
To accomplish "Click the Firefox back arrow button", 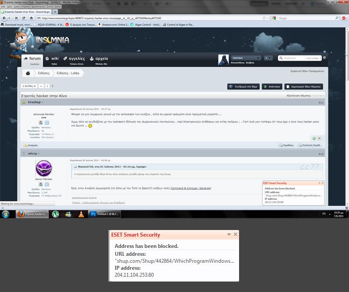I will click(4, 18).
